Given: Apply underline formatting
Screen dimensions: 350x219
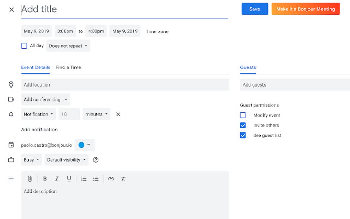Looking at the screenshot, I should pos(69,178).
